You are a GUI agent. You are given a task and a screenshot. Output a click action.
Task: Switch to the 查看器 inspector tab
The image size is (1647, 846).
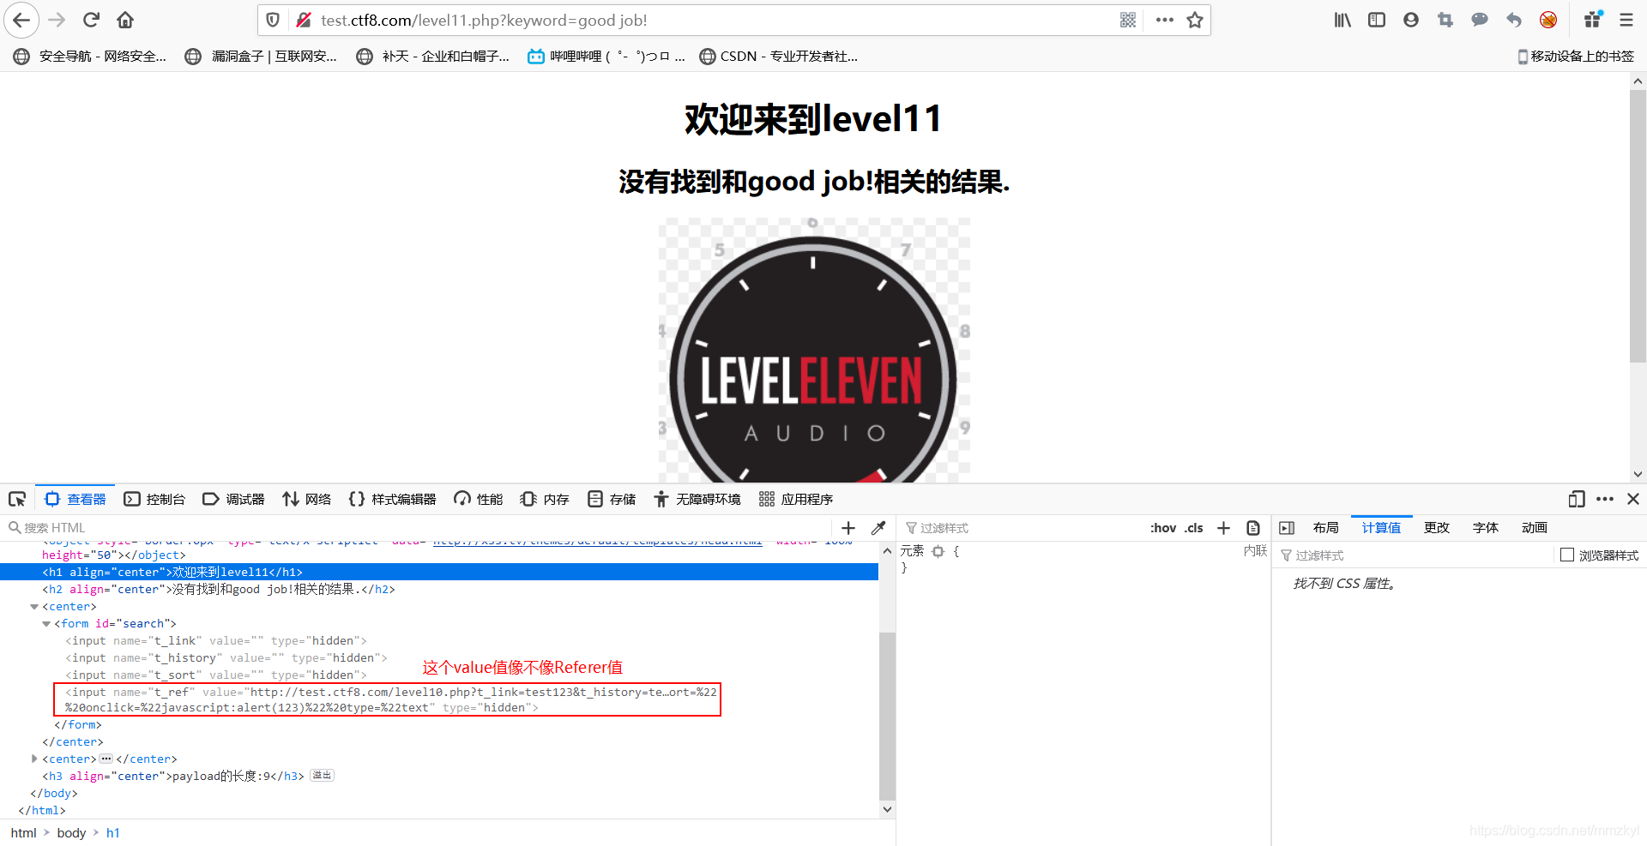[x=75, y=499]
